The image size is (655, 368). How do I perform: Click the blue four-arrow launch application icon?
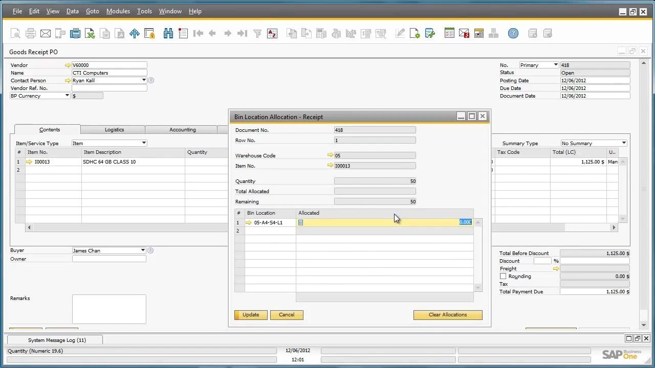pos(135,34)
